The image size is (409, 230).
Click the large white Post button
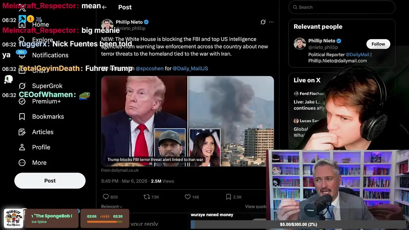(x=50, y=181)
